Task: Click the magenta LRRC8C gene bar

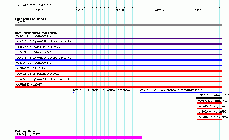Action: [x=78, y=137]
